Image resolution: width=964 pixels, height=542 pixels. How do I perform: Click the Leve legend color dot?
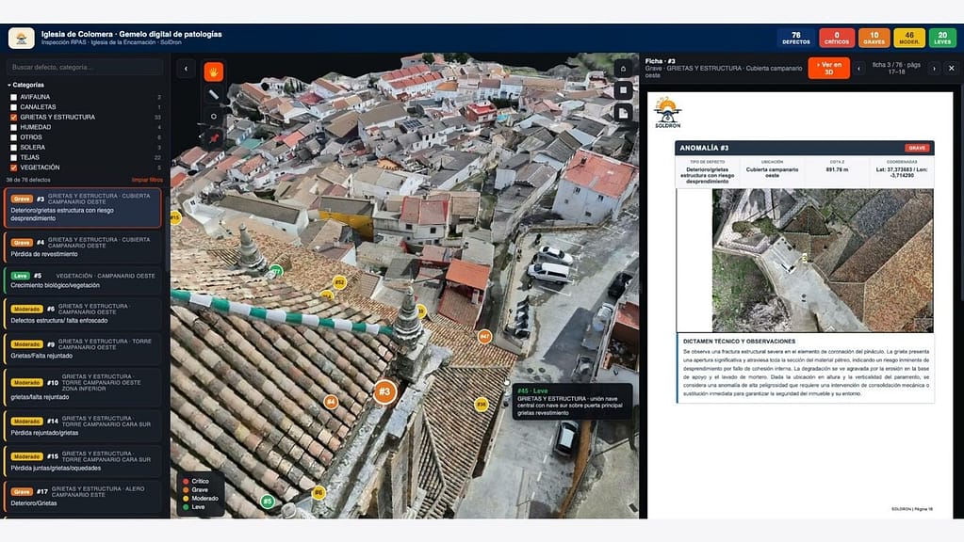[185, 507]
